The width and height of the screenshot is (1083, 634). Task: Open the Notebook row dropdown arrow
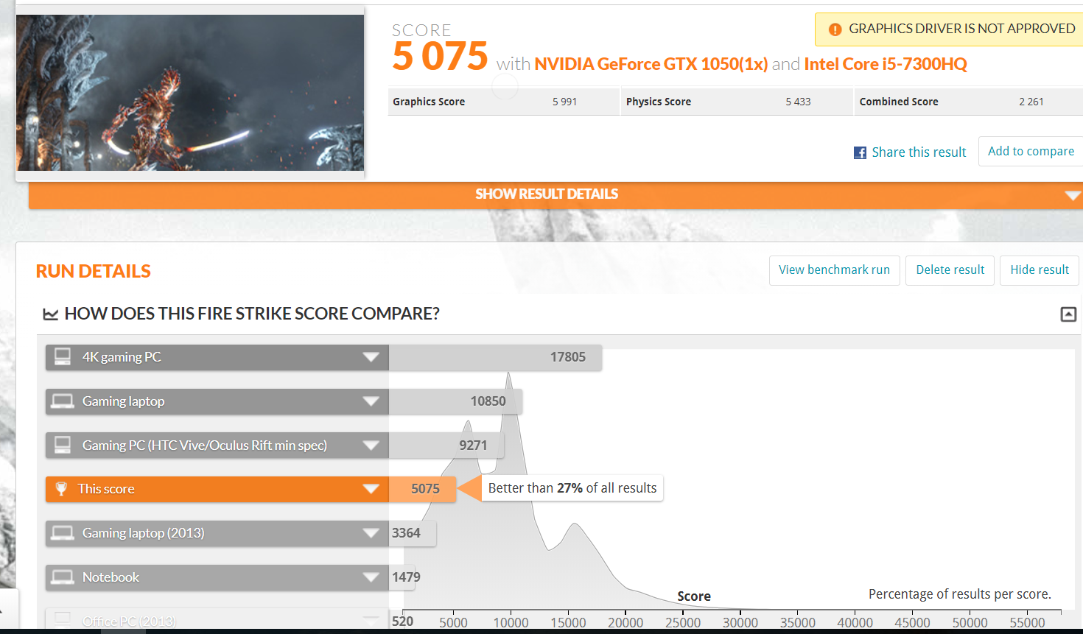(x=371, y=577)
